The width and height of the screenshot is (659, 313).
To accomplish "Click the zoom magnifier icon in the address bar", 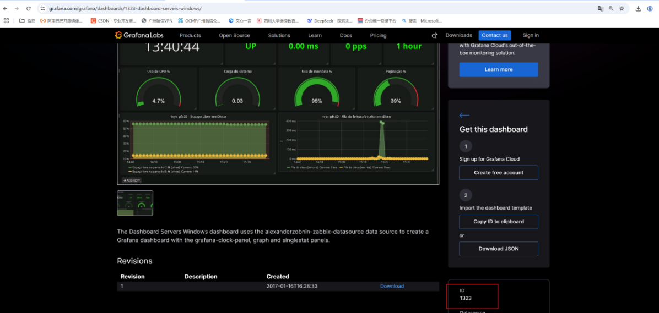I will [611, 8].
